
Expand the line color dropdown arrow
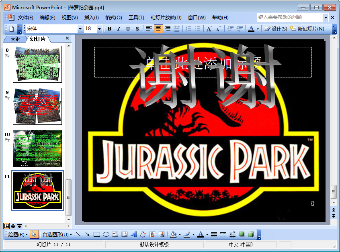click(193, 234)
